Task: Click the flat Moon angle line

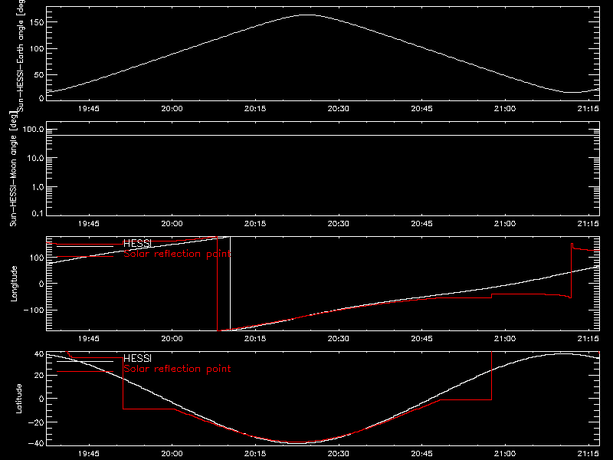Action: tap(323, 136)
